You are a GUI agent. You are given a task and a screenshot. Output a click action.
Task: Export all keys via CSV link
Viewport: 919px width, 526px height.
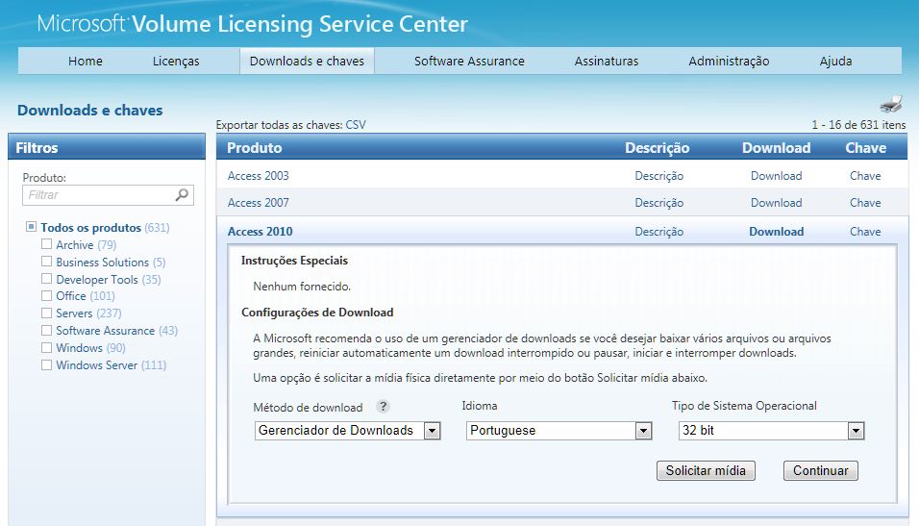coord(356,125)
